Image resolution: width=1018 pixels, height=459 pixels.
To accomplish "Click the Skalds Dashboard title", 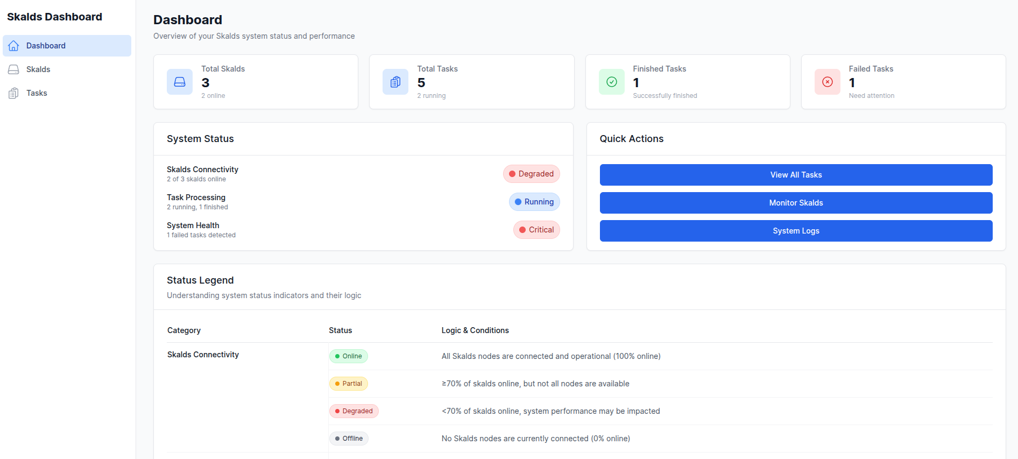I will (x=54, y=17).
